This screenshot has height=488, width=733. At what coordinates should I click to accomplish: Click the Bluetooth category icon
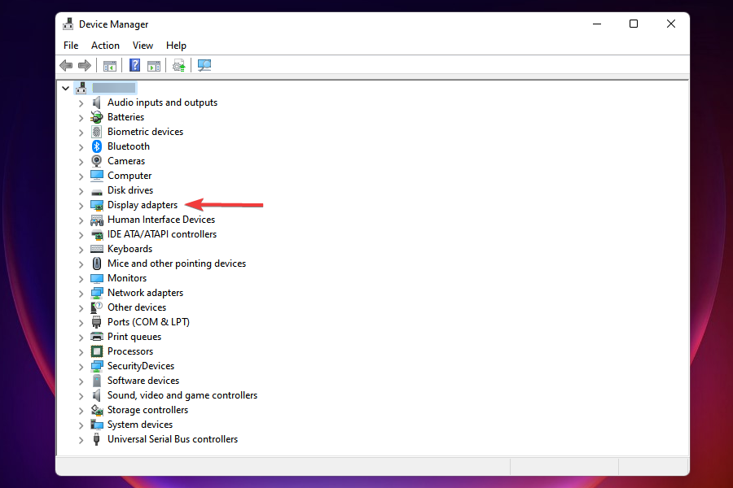pyautogui.click(x=97, y=146)
